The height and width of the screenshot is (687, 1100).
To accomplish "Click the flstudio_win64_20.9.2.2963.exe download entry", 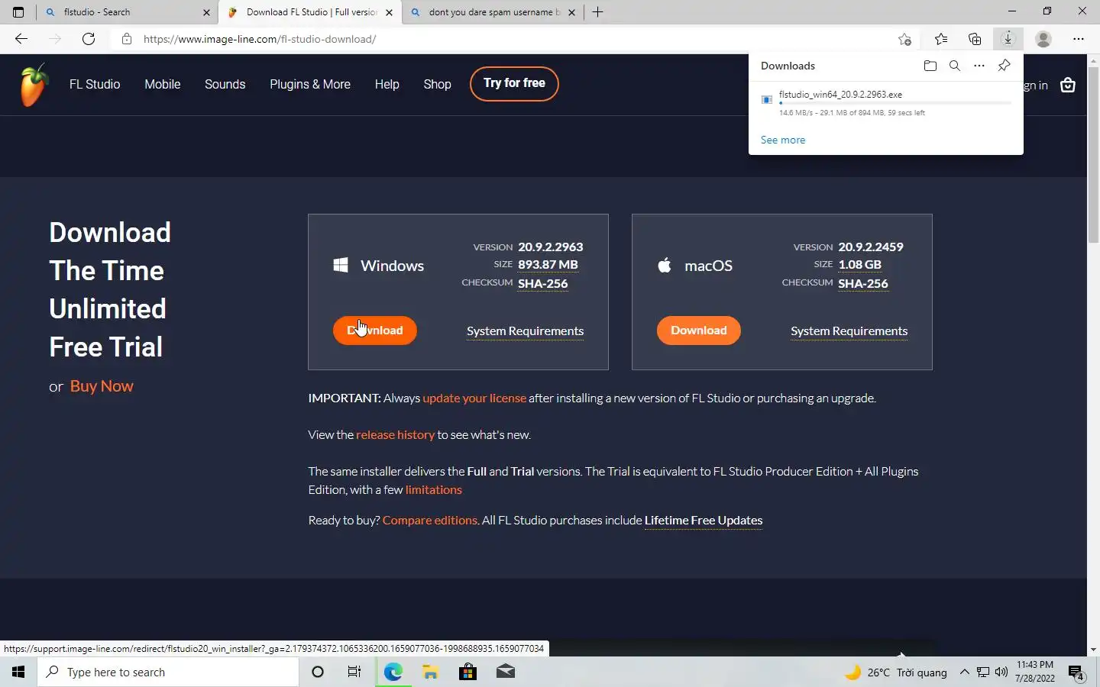I will pos(886,103).
